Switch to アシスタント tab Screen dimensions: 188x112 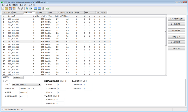pyautogui.click(x=7, y=13)
